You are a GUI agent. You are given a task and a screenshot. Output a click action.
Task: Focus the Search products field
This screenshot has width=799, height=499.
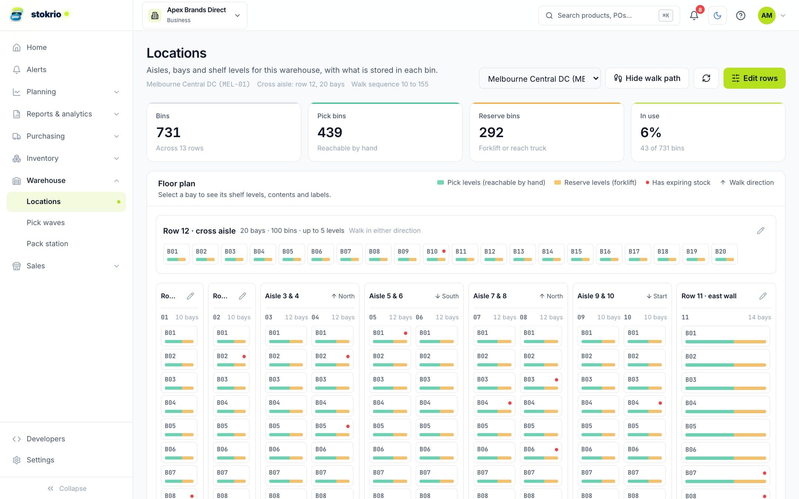[609, 16]
